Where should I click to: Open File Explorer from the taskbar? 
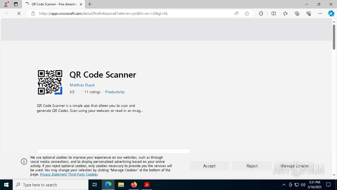121,185
